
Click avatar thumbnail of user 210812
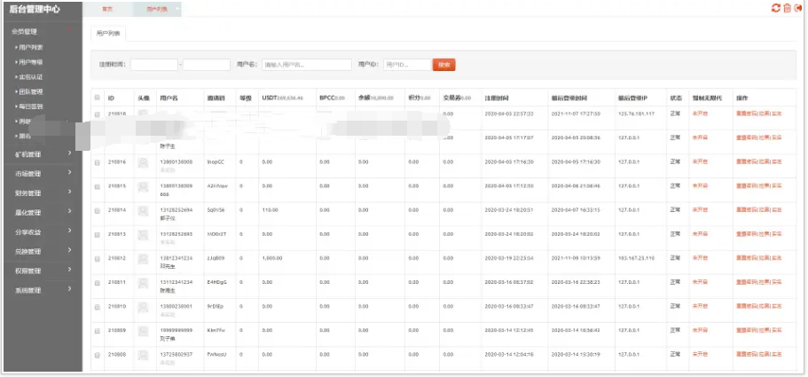pyautogui.click(x=143, y=258)
